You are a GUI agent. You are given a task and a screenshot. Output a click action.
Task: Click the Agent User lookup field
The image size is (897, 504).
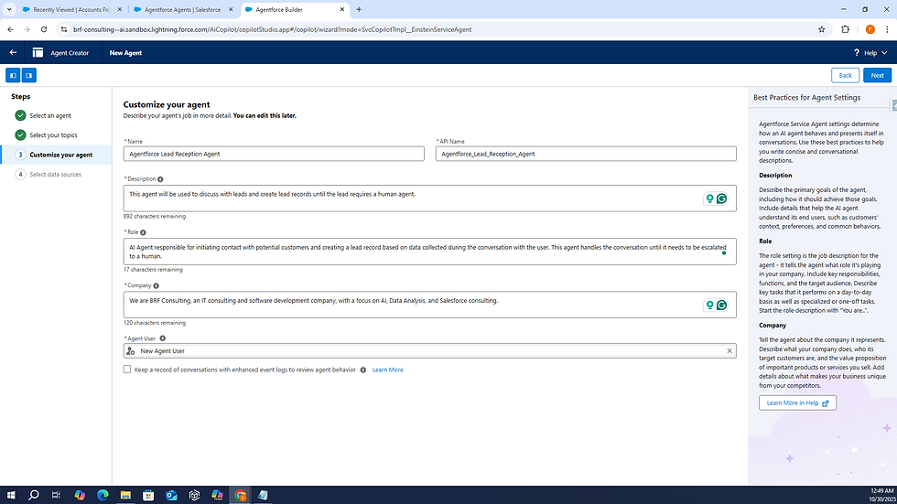click(x=429, y=351)
